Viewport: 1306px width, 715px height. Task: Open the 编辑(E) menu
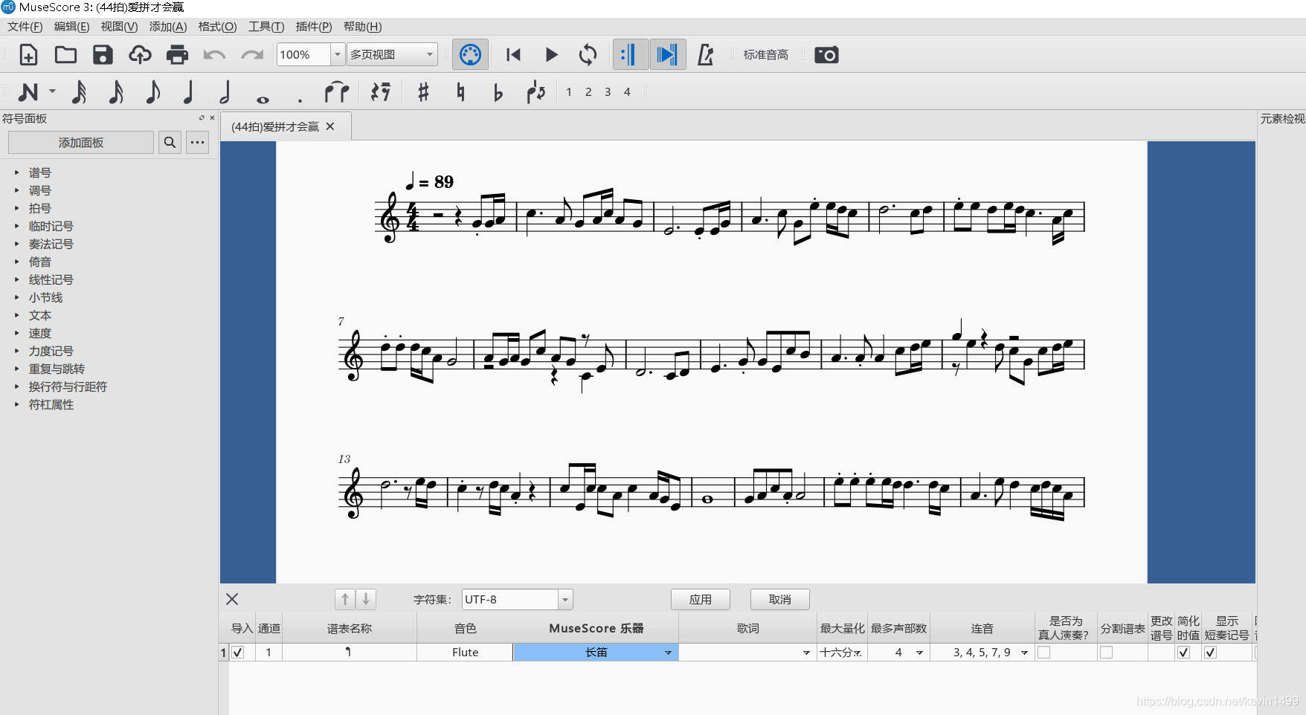coord(71,27)
